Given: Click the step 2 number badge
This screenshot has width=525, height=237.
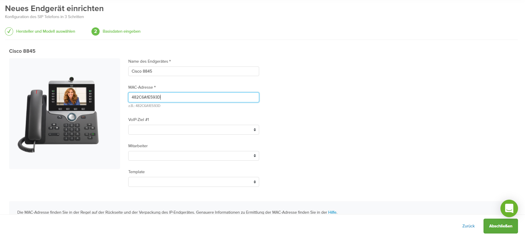Looking at the screenshot, I should 96,31.
